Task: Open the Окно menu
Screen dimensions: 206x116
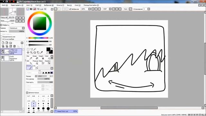Action: tap(78, 5)
